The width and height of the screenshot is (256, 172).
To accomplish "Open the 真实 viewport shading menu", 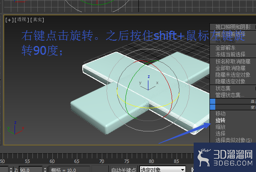I will (x=37, y=20).
